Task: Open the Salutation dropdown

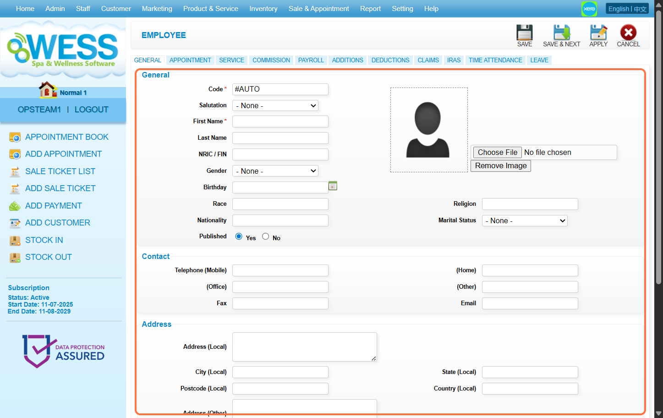Action: [275, 106]
